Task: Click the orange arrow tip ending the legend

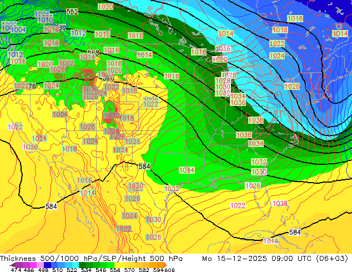Action: [165, 265]
